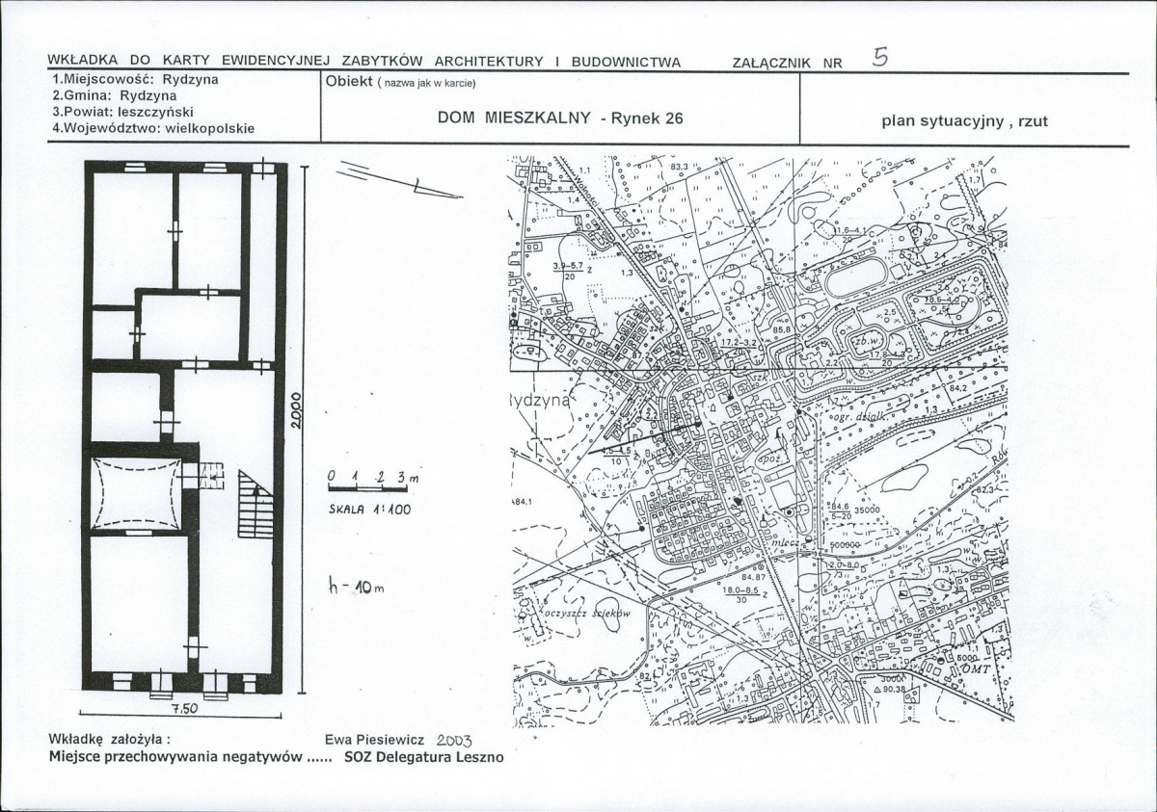Screen dimensions: 1157x812
Task: Click the 'ZAŁĄCZNIK NR' label
Action: pos(787,64)
